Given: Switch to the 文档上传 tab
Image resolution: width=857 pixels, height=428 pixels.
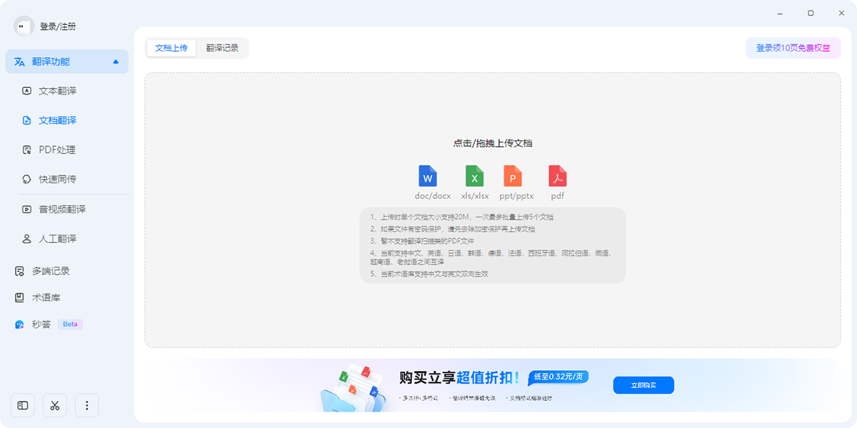Looking at the screenshot, I should pyautogui.click(x=171, y=48).
